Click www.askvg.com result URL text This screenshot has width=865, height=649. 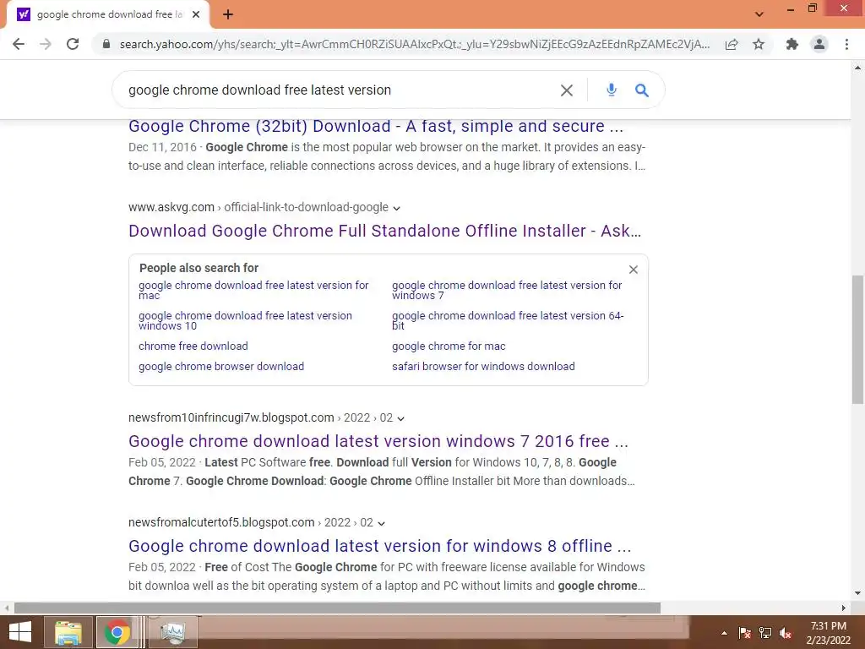pos(171,207)
